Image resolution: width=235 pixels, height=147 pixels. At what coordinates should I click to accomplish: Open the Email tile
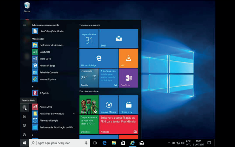pos(119,38)
